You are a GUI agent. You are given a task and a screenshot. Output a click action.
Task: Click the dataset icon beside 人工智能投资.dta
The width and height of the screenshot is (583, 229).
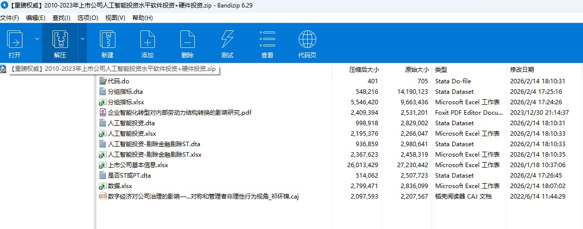pyautogui.click(x=103, y=123)
